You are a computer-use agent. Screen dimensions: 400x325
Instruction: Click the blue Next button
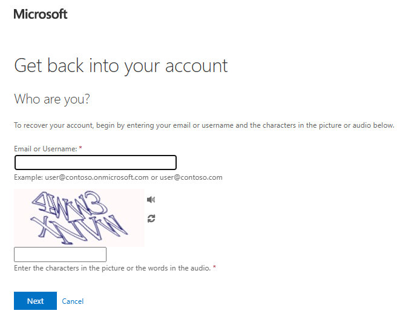coord(36,301)
